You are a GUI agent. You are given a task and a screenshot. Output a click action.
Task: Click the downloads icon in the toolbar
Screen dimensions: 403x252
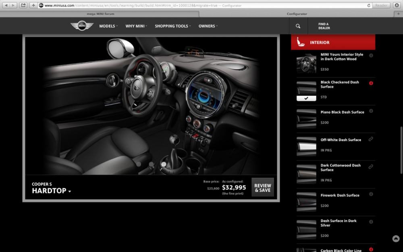397,5
